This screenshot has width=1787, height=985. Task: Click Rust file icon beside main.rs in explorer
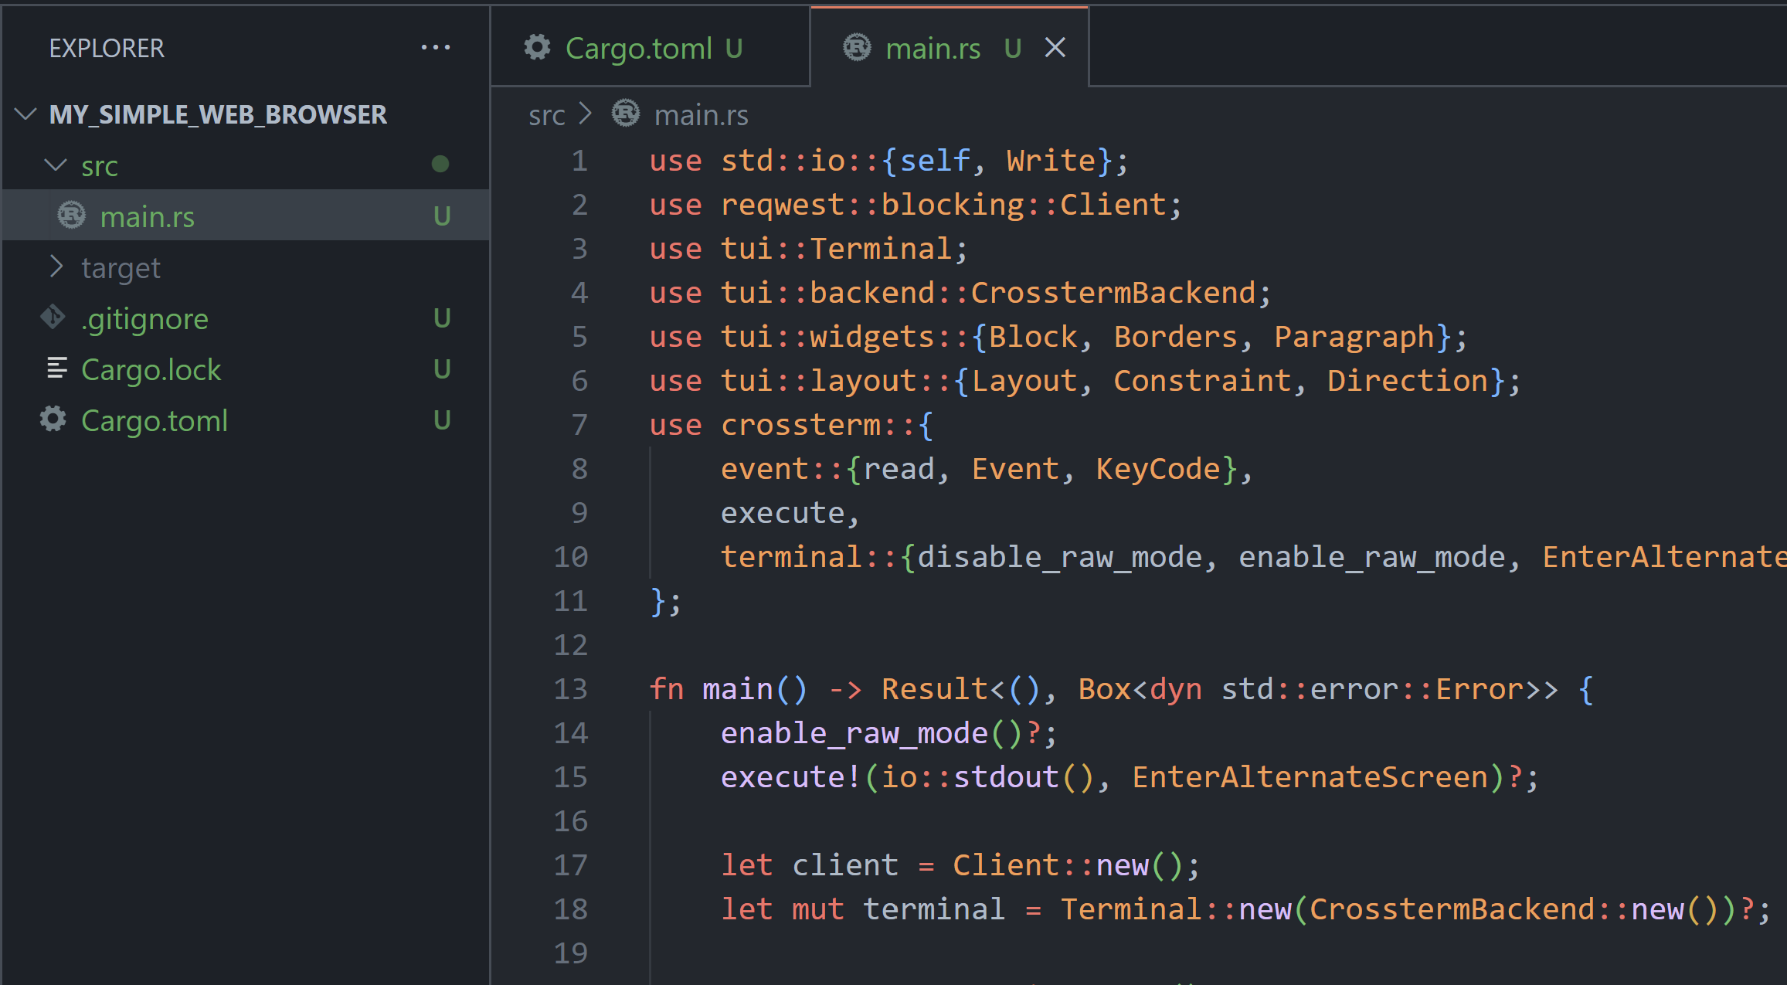72,216
